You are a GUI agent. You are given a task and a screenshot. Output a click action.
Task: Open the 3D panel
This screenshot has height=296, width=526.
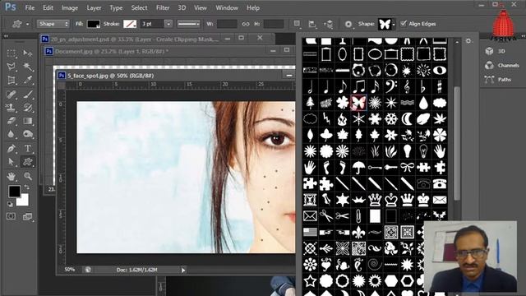point(496,51)
